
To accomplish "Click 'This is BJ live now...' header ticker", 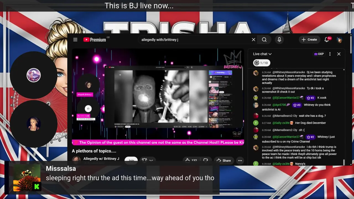I will 139,6.
